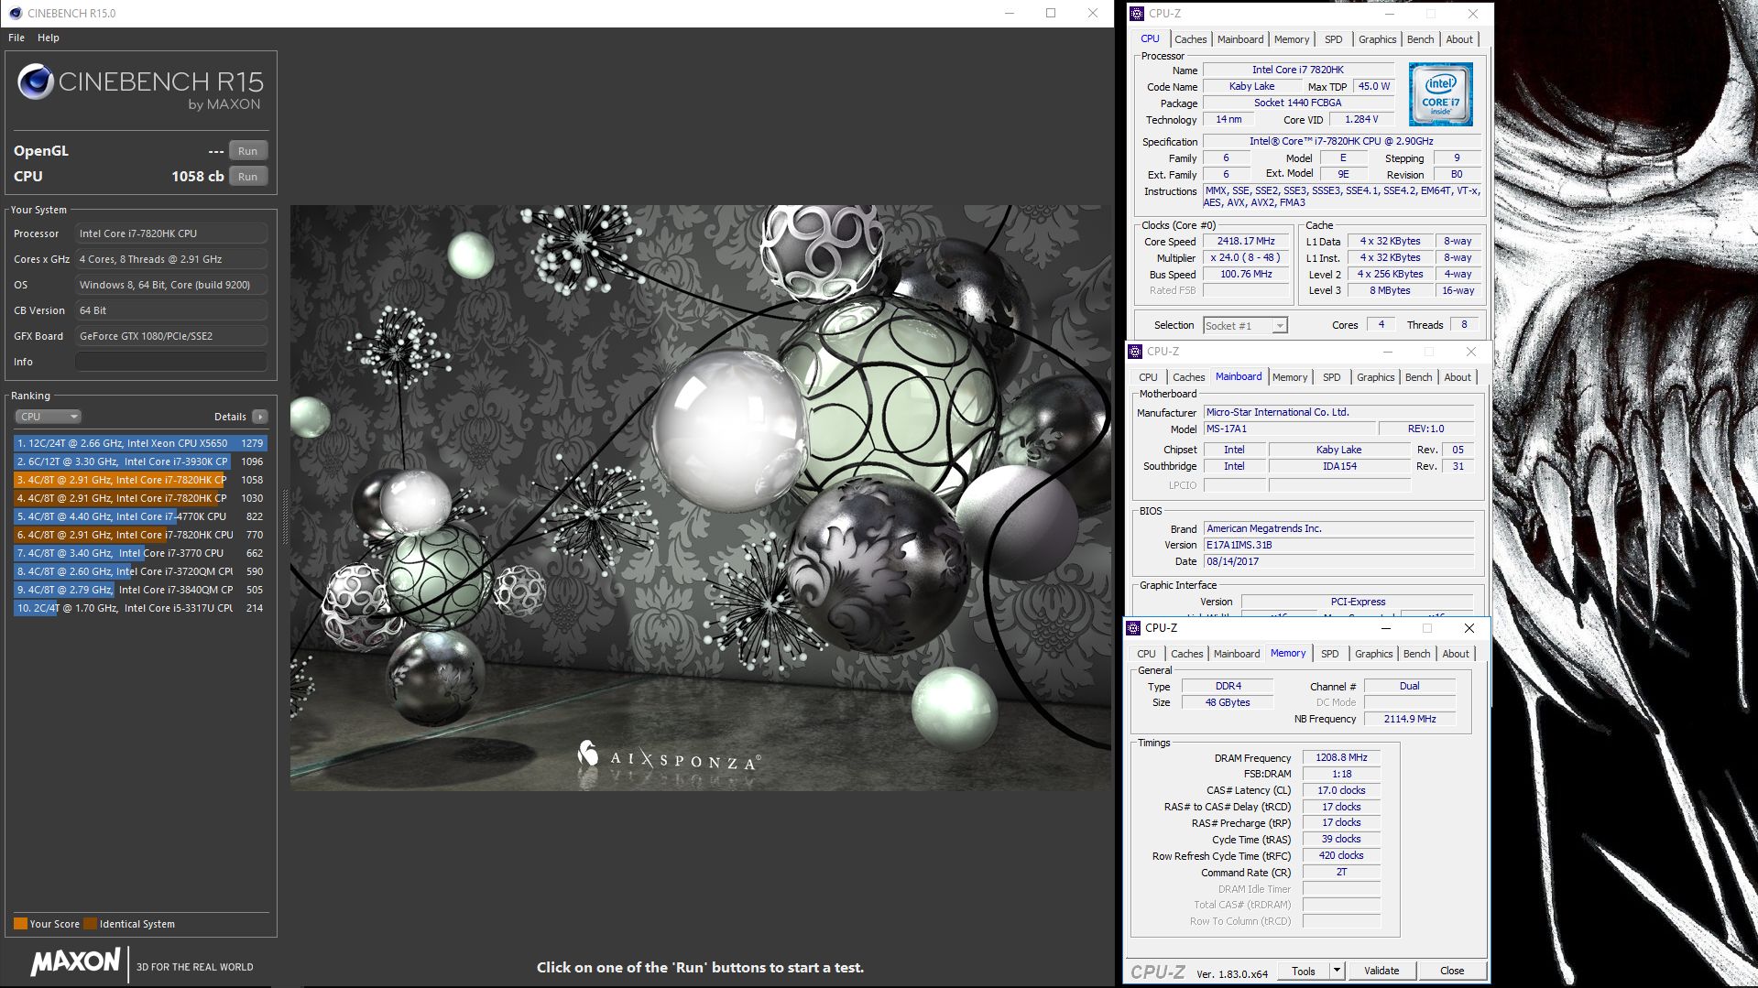Open the File menu in Cinebench
The height and width of the screenshot is (988, 1758).
pos(16,38)
